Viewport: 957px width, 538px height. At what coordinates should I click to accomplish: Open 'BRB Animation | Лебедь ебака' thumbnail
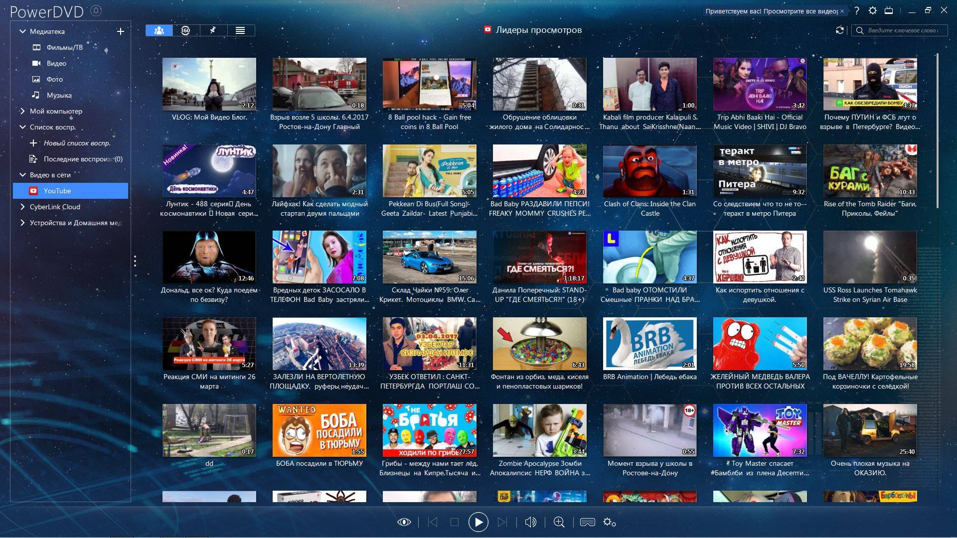650,344
